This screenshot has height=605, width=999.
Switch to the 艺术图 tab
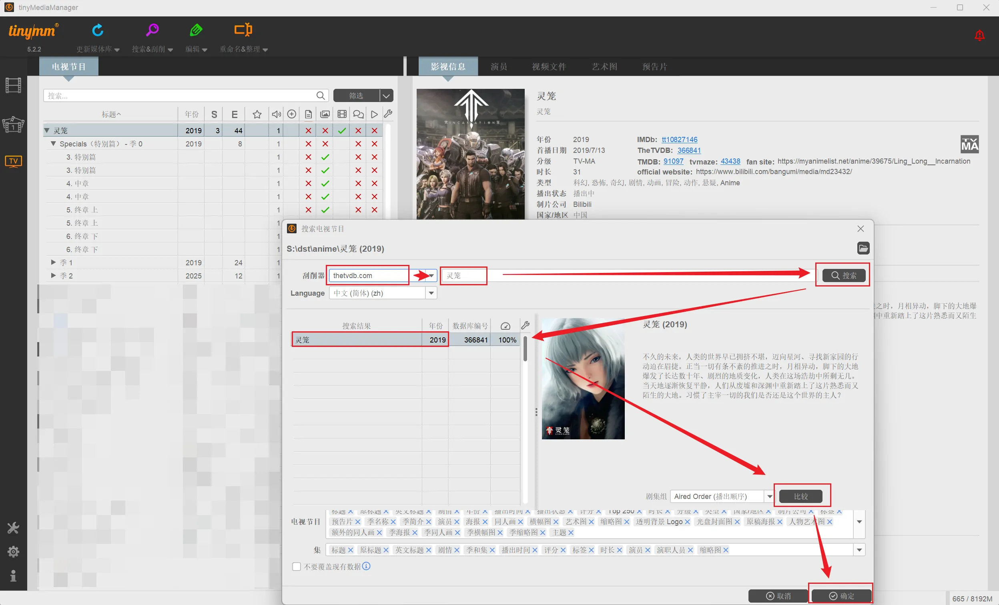click(x=604, y=66)
